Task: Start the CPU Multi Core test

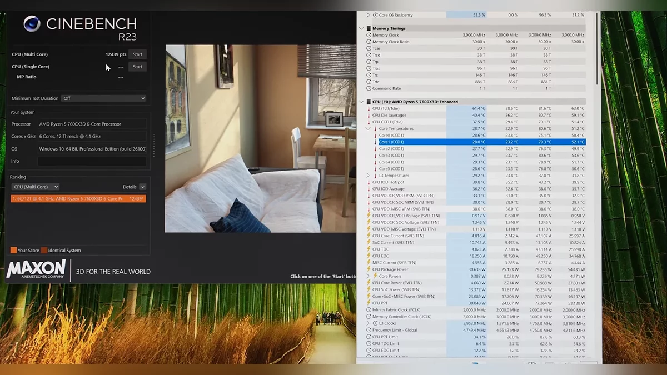Action: [x=137, y=54]
